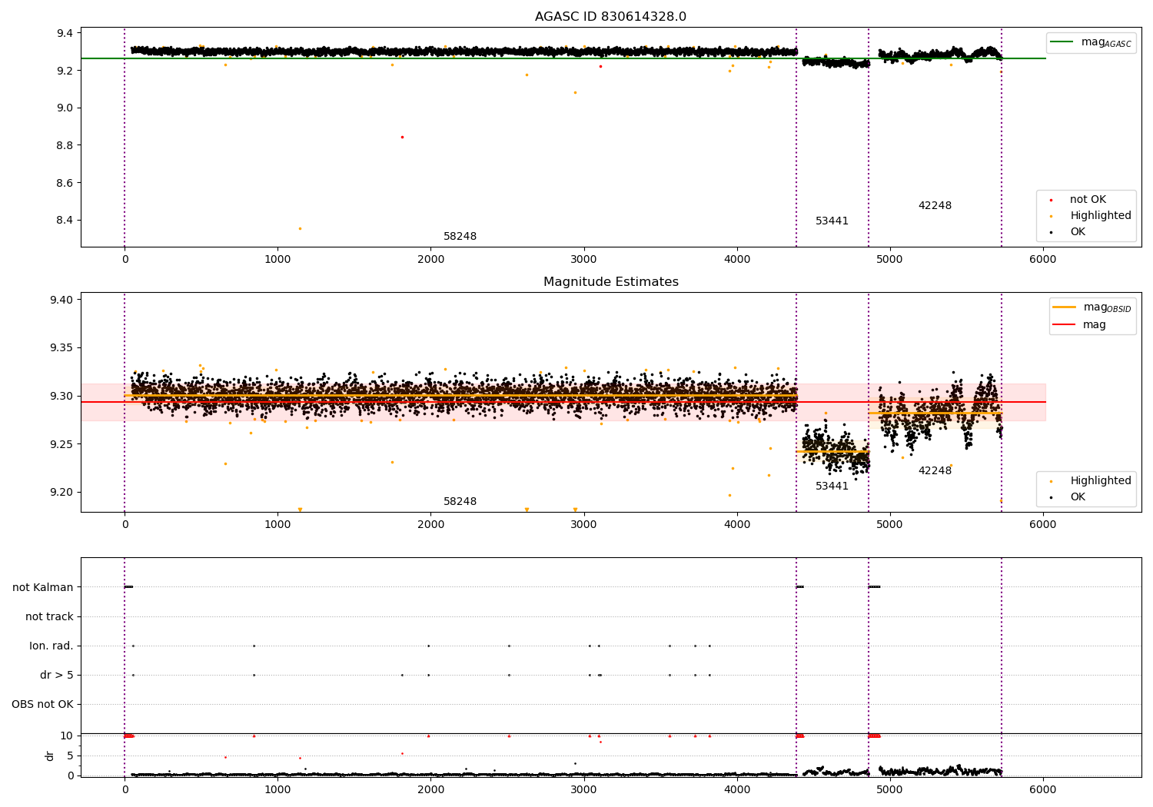Click the 9.40 tick on Magnitude Estimates axis
The height and width of the screenshot is (807, 1153).
61,300
